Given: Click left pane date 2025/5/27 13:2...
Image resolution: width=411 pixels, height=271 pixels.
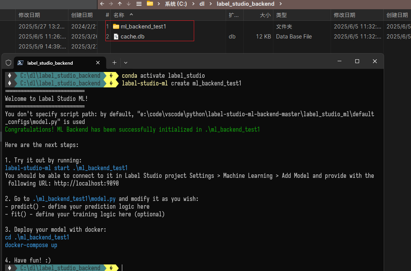Looking at the screenshot, I should pyautogui.click(x=42, y=27).
